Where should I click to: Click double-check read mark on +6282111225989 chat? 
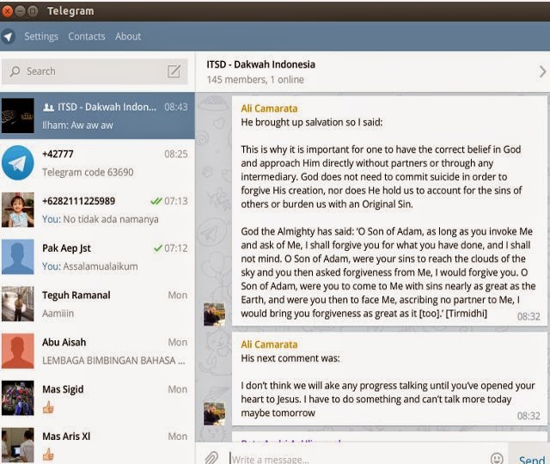tap(156, 201)
